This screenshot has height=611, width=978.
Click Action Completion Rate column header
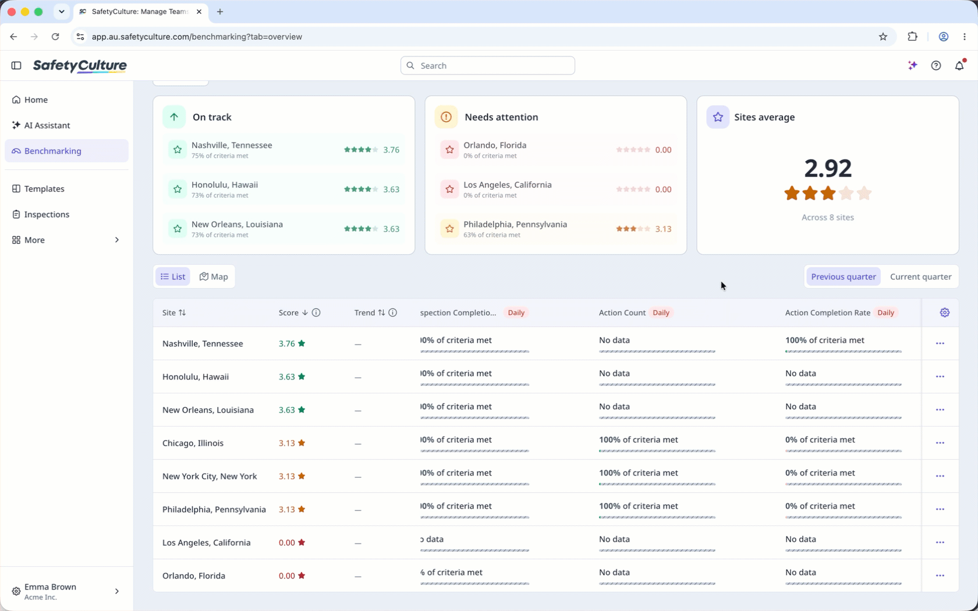(827, 312)
